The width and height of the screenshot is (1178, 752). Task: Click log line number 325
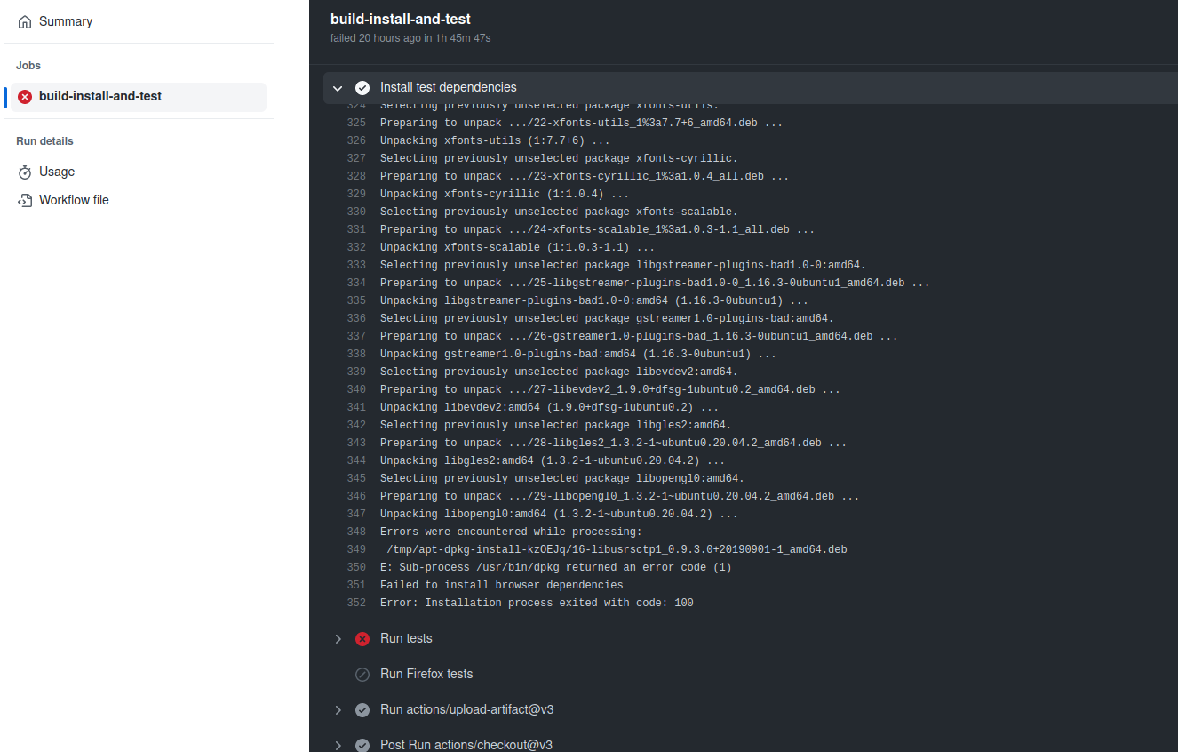356,123
